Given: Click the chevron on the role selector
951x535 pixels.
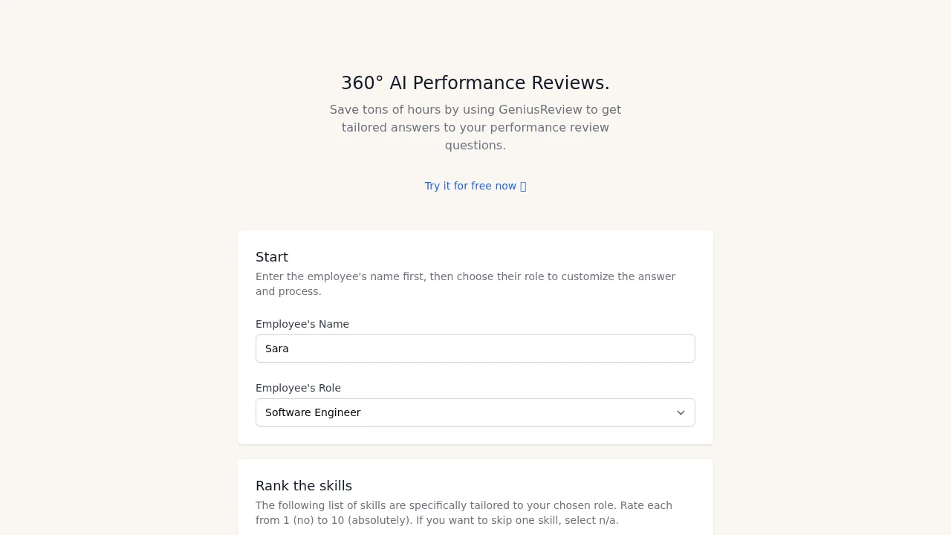Looking at the screenshot, I should coord(681,412).
